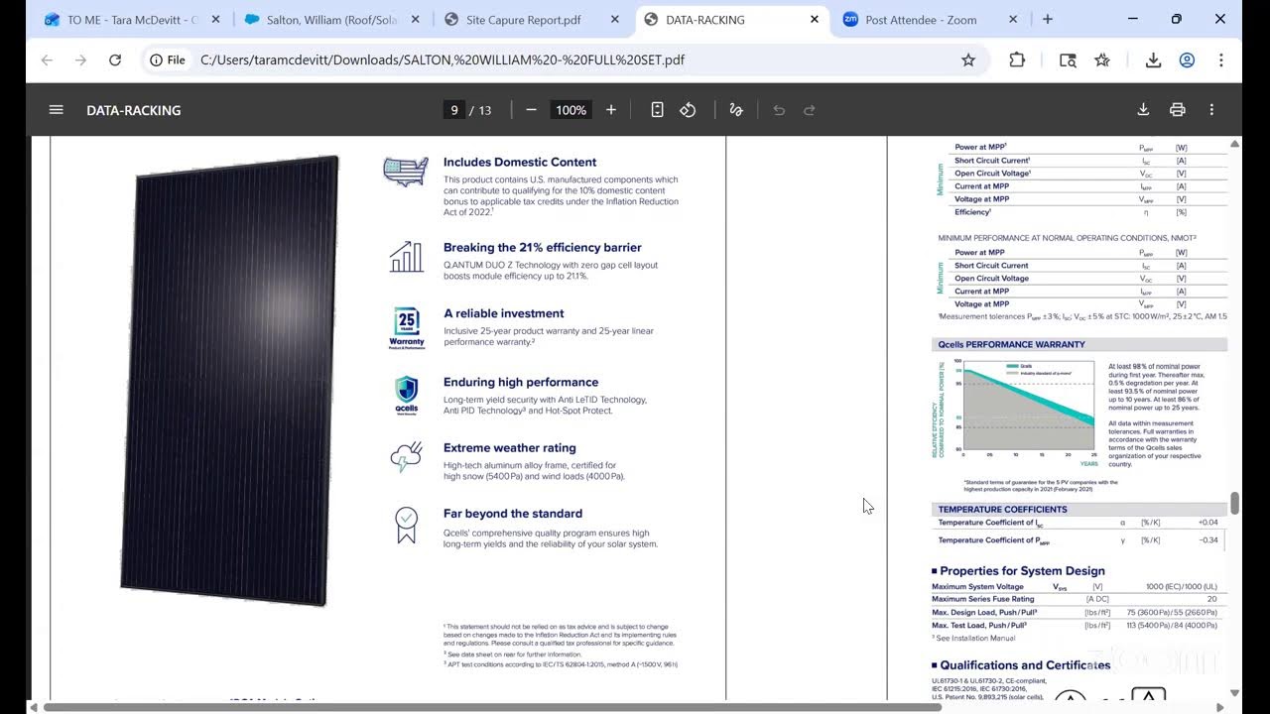The width and height of the screenshot is (1270, 714).
Task: Click the bar chart efficiency icon
Action: [407, 256]
